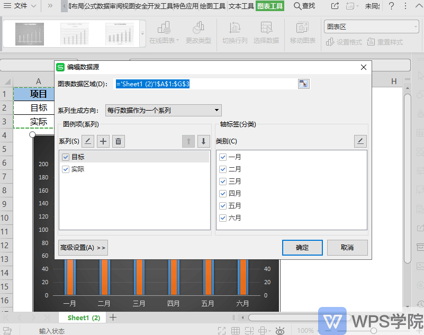
Task: Open the help question mark icon
Action: [x=391, y=6]
